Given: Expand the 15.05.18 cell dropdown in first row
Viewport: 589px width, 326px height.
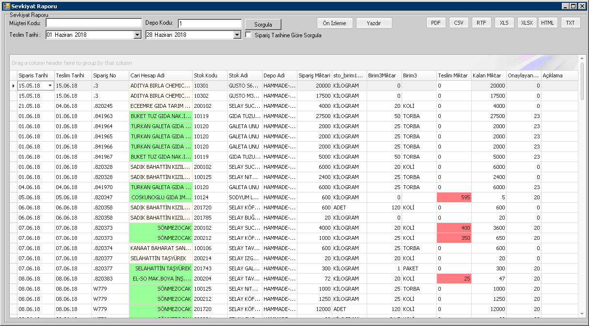Looking at the screenshot, I should coord(50,86).
